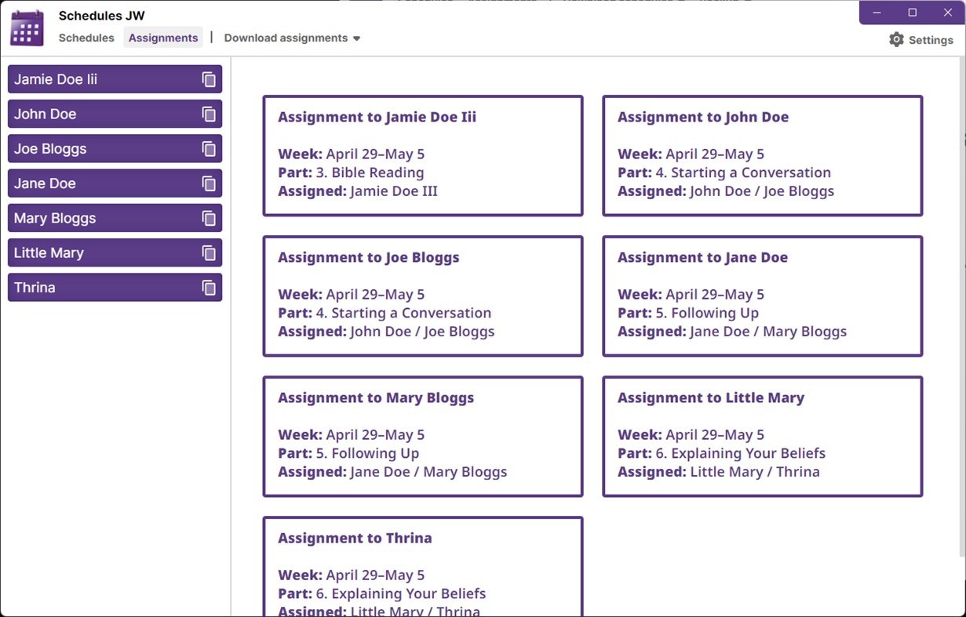
Task: Copy Jane Doe's assignment text
Action: pos(208,183)
